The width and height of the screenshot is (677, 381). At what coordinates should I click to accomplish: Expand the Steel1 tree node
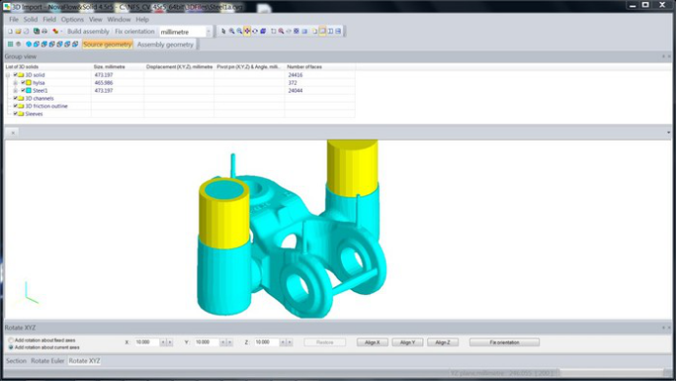point(15,90)
